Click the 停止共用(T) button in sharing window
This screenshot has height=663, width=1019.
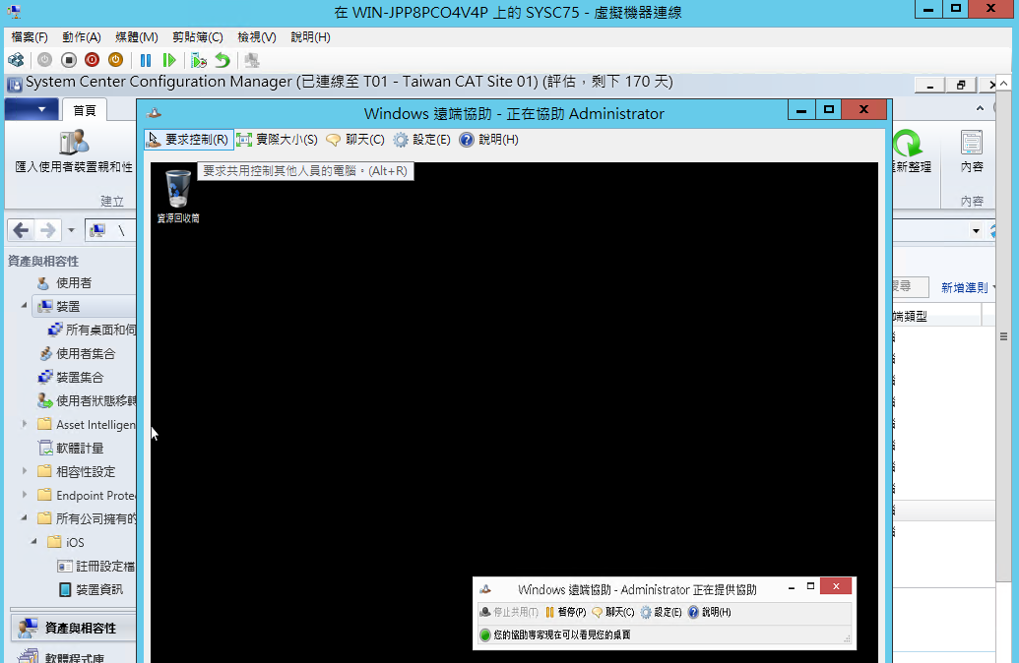coord(509,613)
